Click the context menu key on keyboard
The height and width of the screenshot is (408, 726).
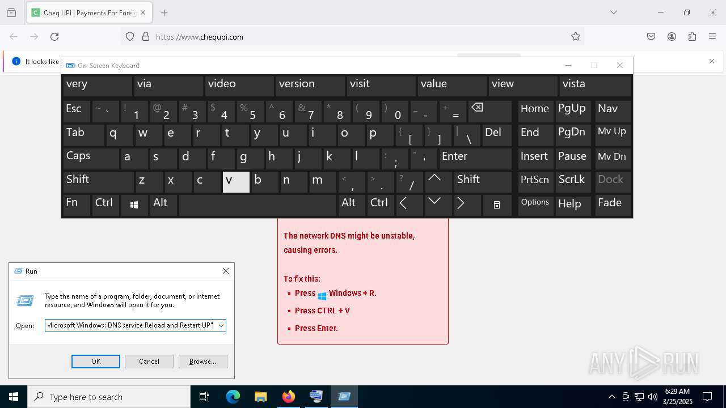point(497,205)
